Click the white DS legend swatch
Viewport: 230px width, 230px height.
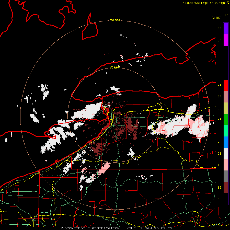[226, 153]
